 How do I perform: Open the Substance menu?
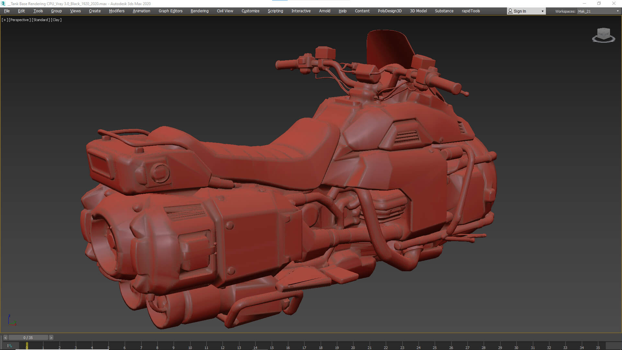point(444,11)
